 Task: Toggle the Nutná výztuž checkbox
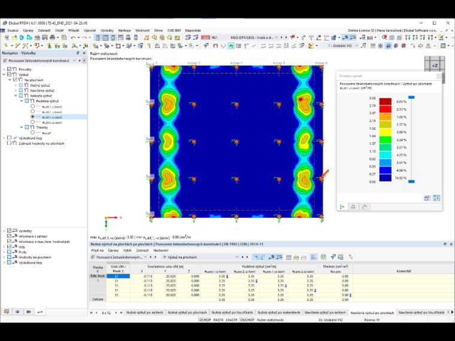21,85
